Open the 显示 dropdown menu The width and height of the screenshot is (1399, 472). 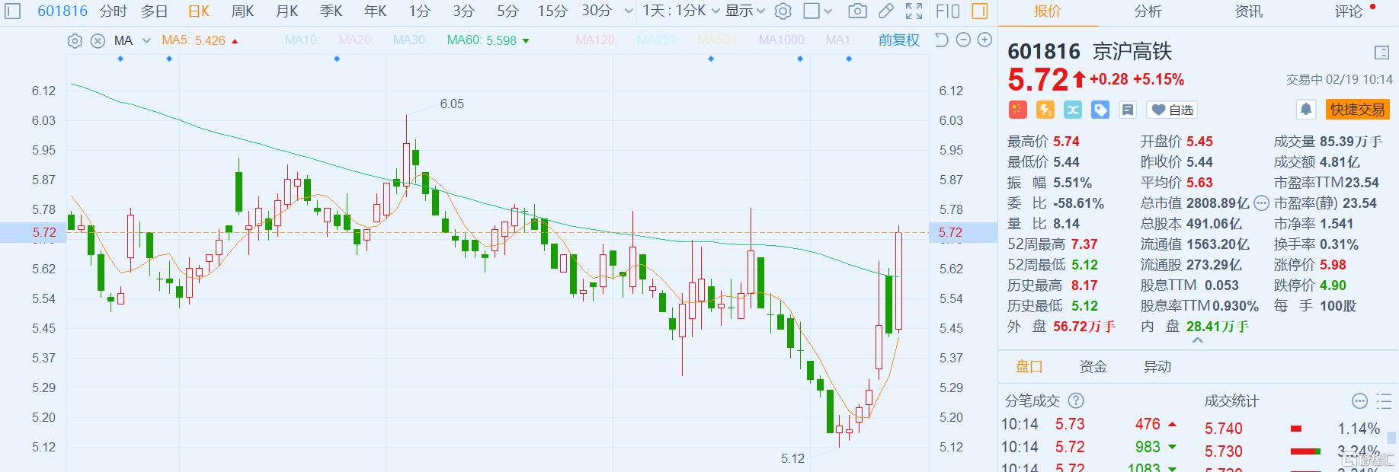pos(744,11)
